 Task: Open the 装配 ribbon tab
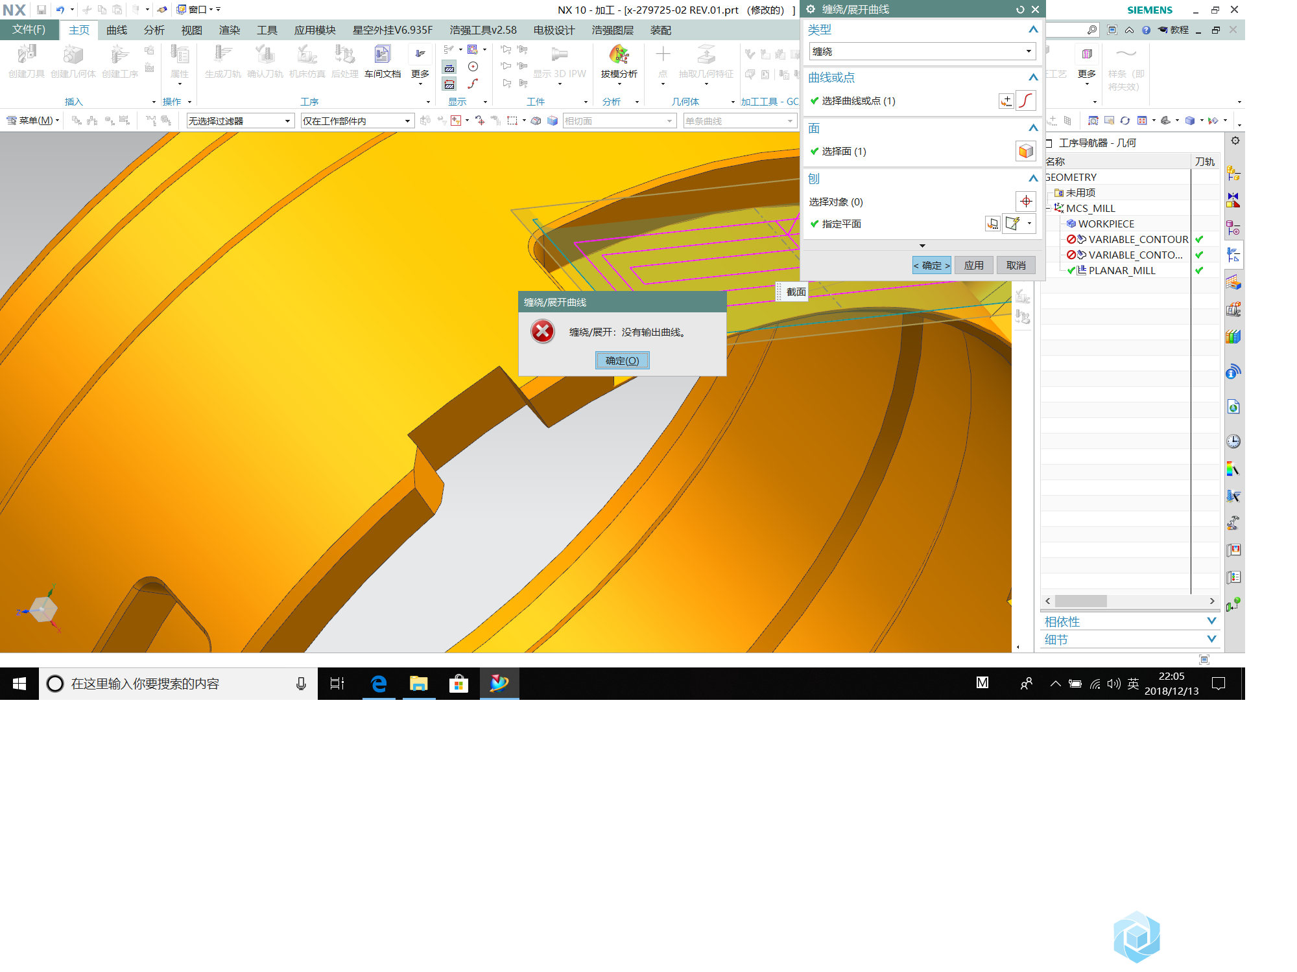tap(661, 30)
